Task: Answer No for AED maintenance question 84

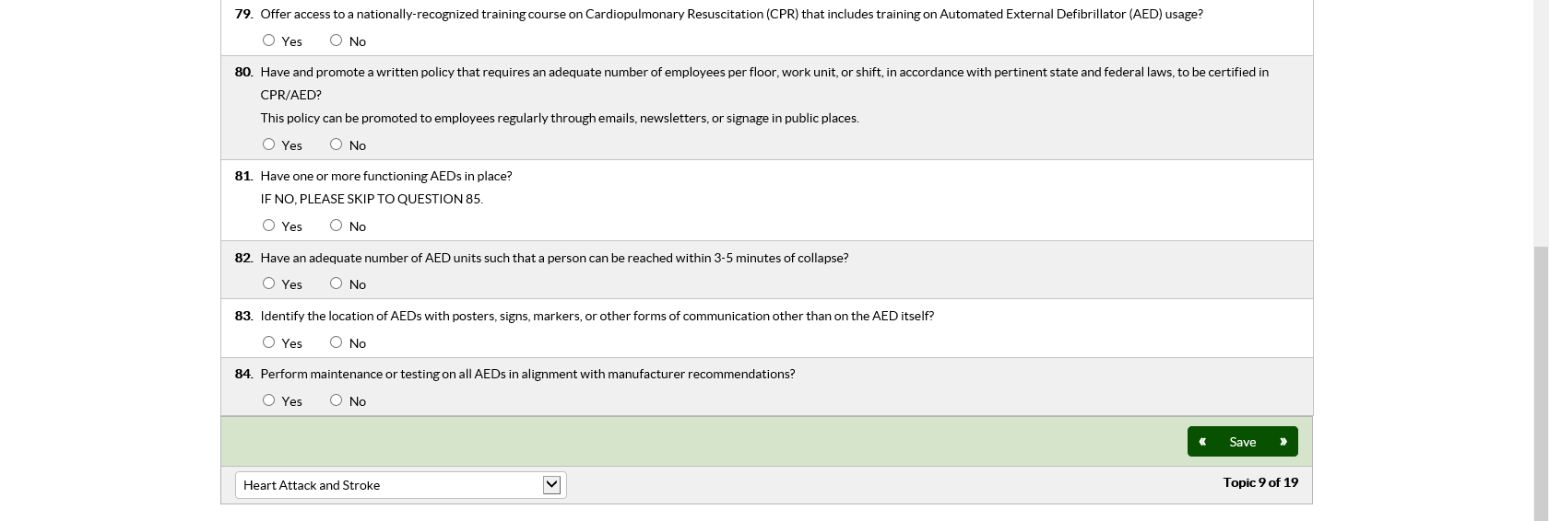Action: [x=336, y=400]
